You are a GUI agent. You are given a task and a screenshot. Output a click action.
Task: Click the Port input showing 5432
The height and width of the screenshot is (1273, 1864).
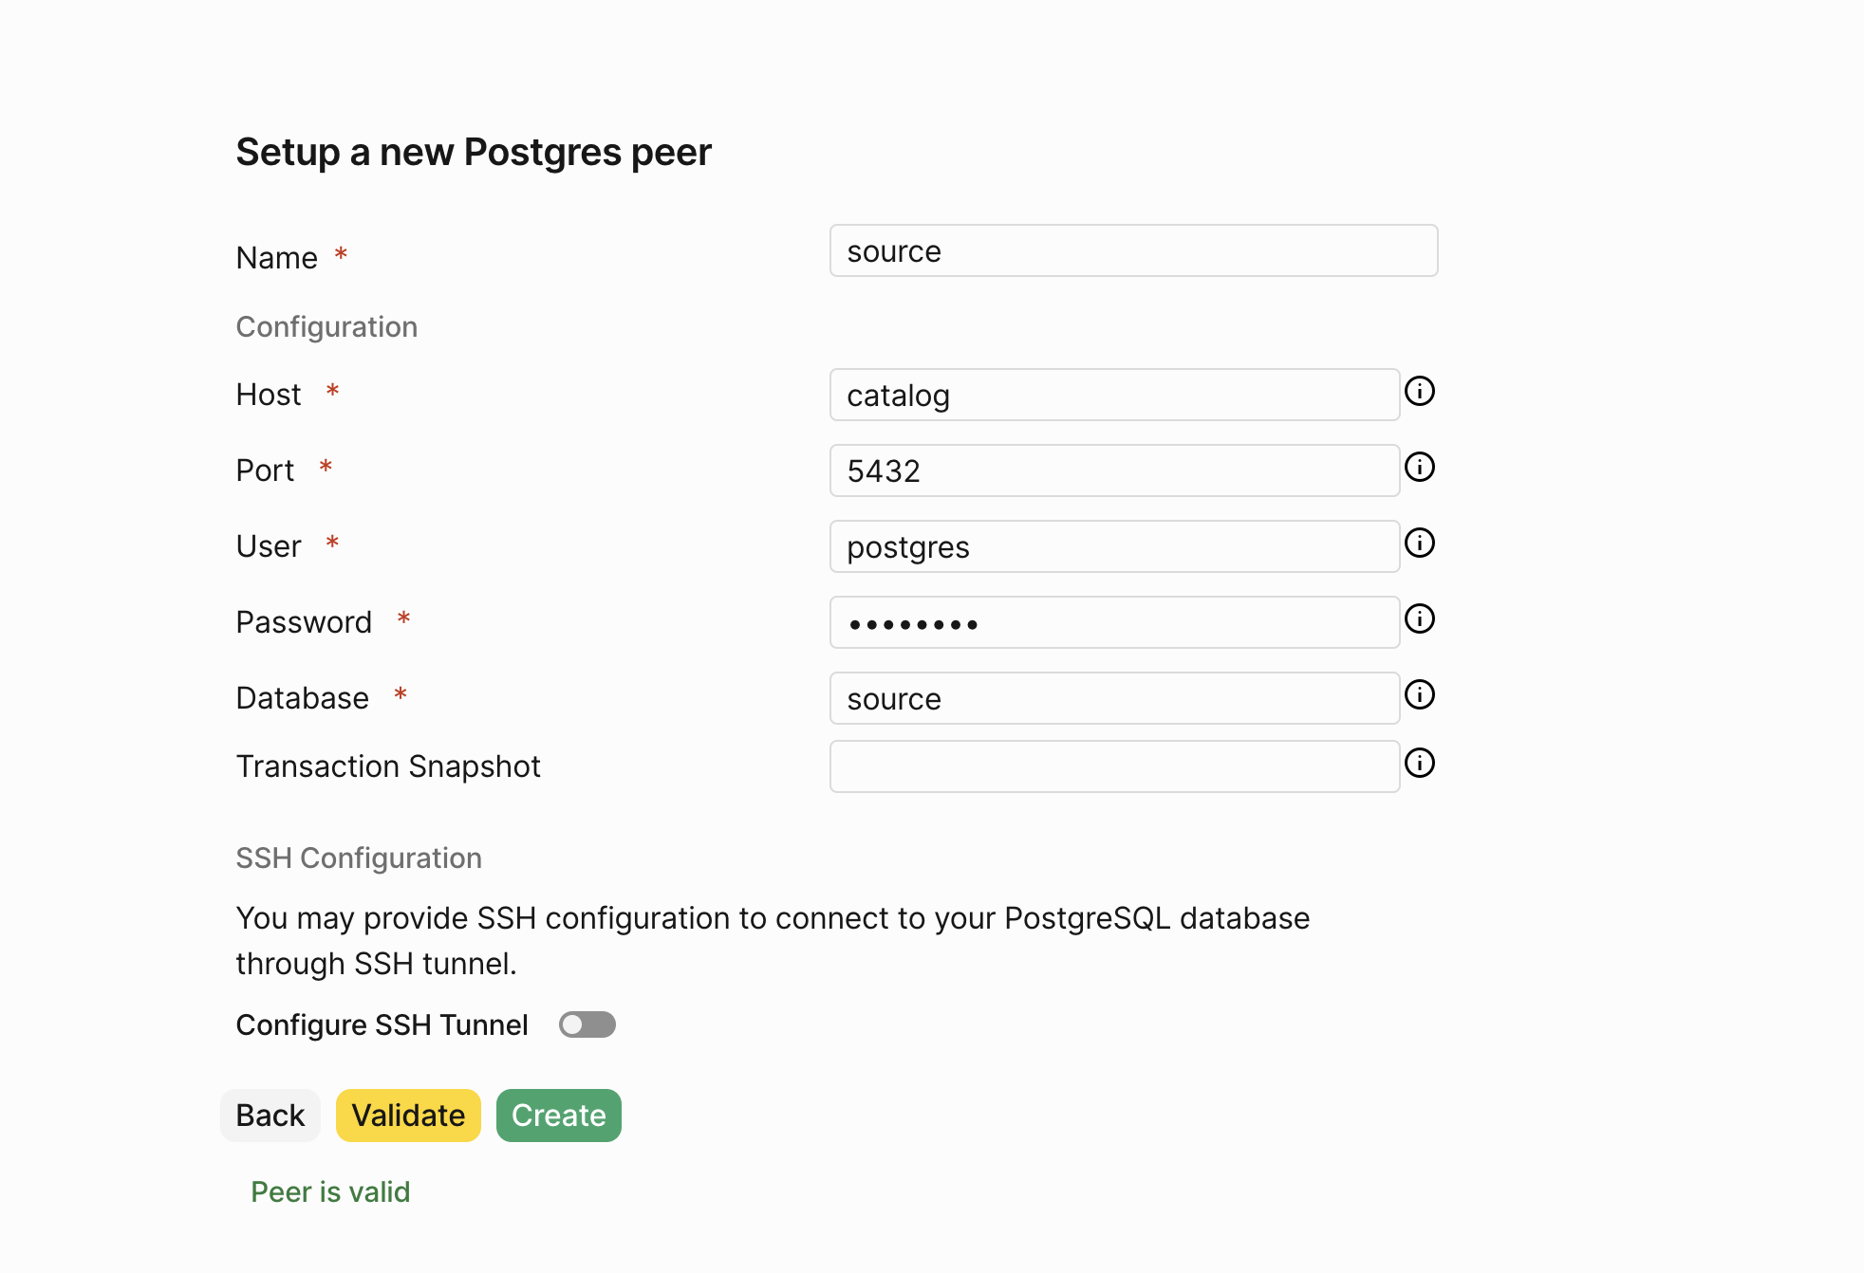click(x=1115, y=470)
